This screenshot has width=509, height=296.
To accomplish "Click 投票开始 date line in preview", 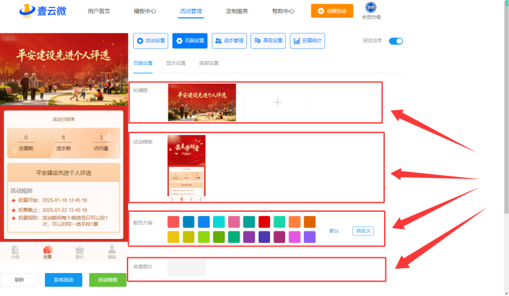I will click(50, 200).
